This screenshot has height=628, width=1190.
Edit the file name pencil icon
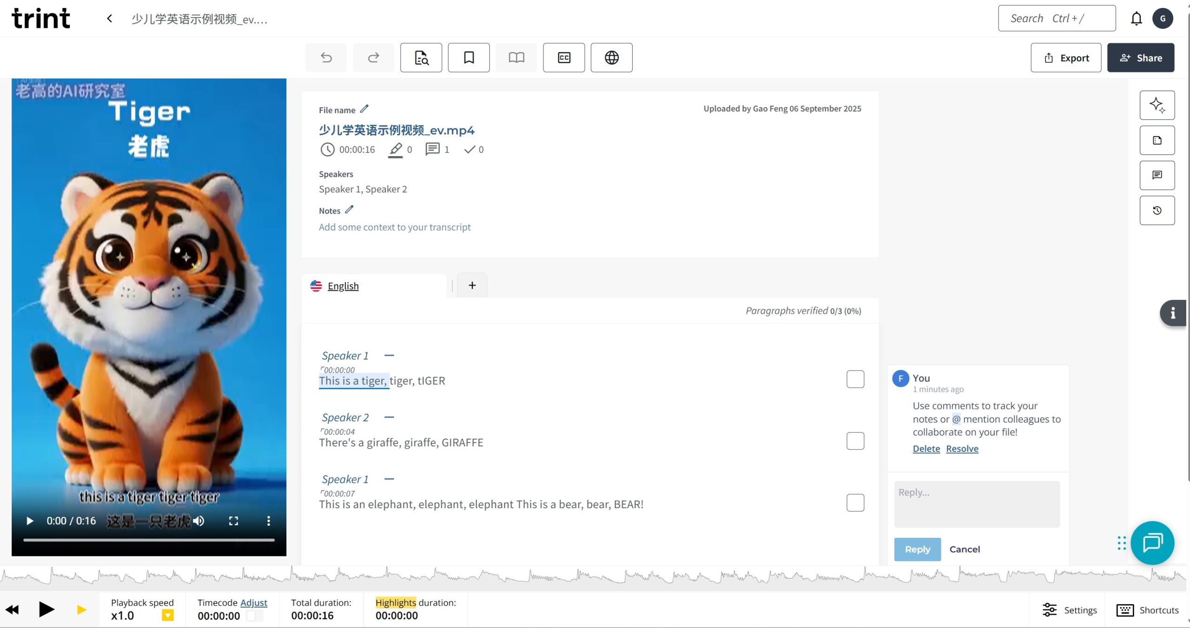click(x=364, y=109)
